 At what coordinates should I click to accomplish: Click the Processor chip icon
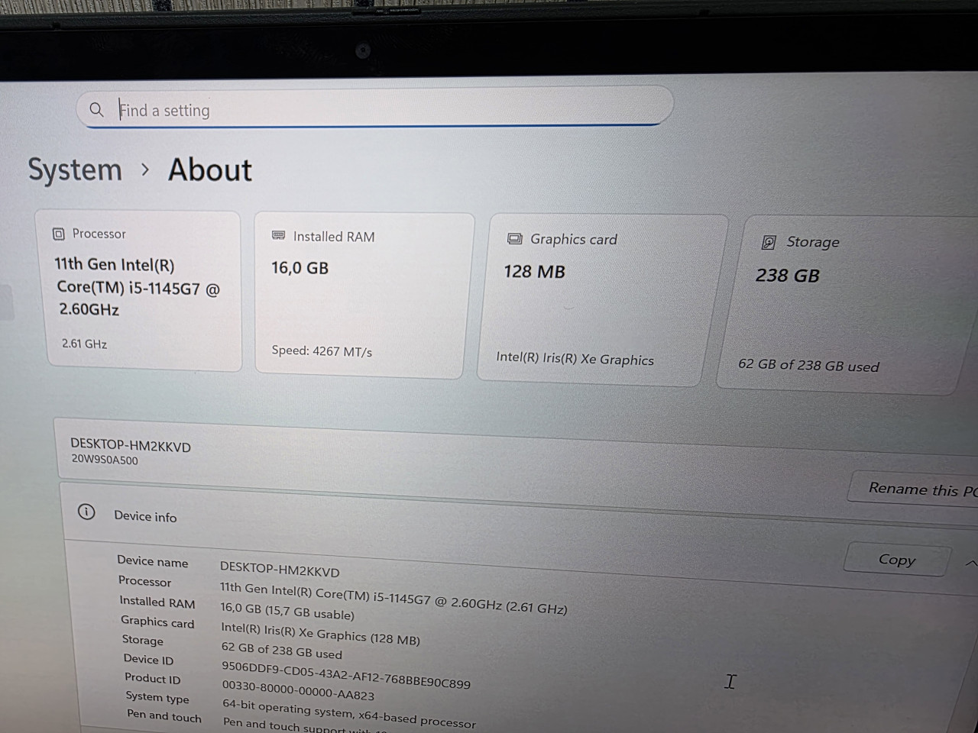[59, 234]
